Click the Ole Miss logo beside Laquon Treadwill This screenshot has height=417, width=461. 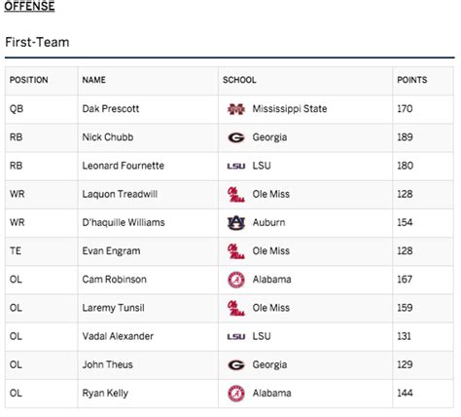pos(236,195)
